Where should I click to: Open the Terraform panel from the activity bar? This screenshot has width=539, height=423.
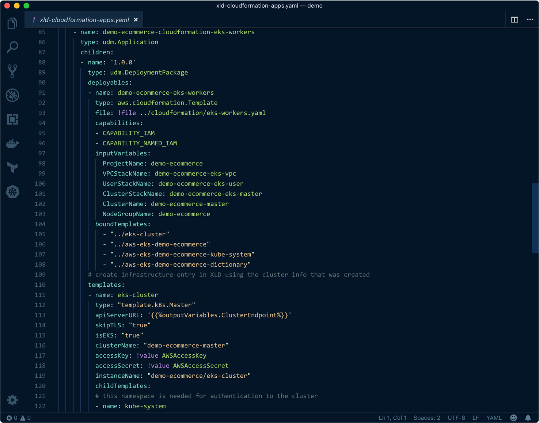[12, 168]
